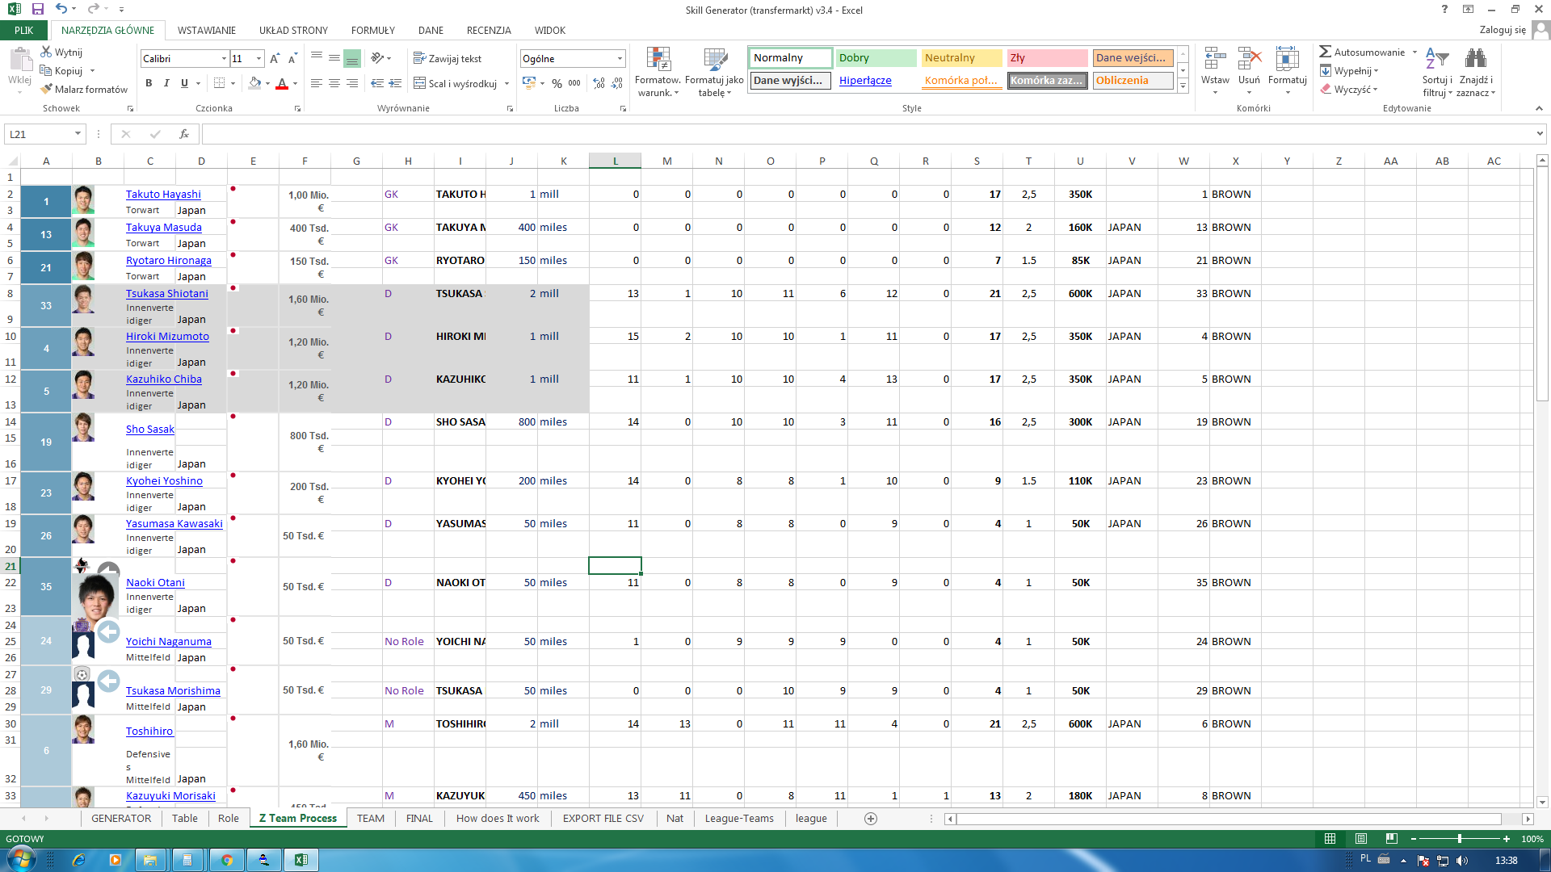Click the Autosumowanie sigma icon
This screenshot has width=1551, height=872.
pyautogui.click(x=1325, y=52)
